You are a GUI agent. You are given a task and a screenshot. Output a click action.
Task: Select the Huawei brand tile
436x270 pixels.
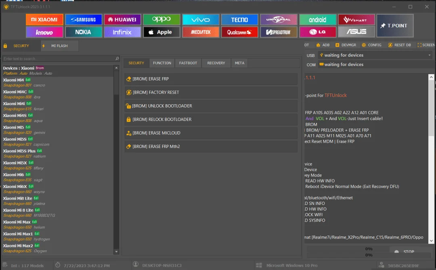[122, 19]
